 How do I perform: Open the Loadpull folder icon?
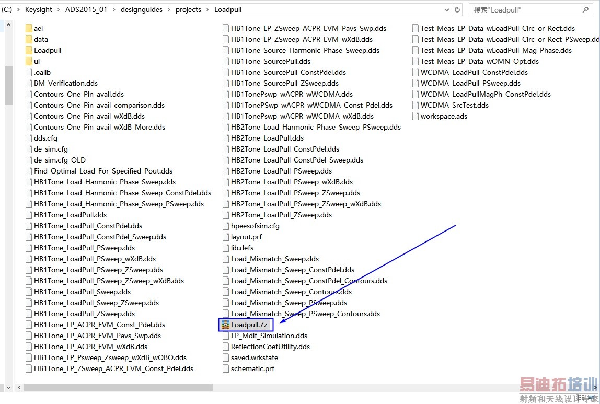[29, 51]
